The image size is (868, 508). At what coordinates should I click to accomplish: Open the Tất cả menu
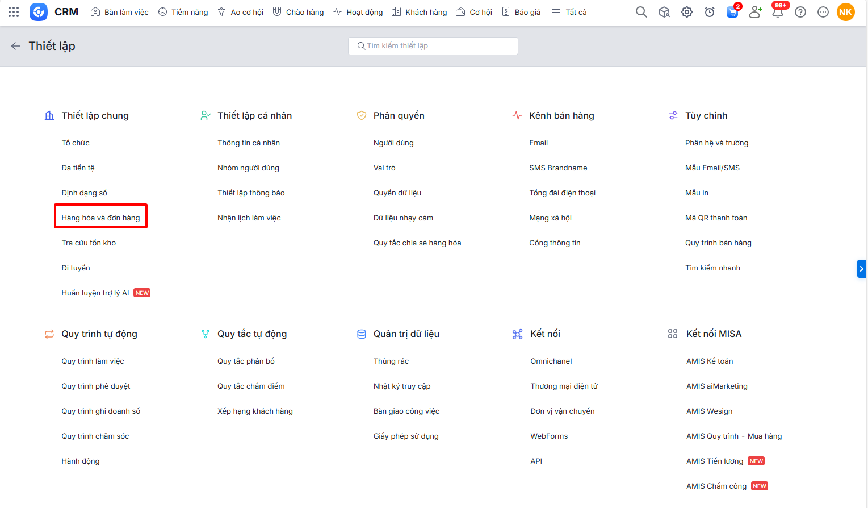[x=569, y=12]
